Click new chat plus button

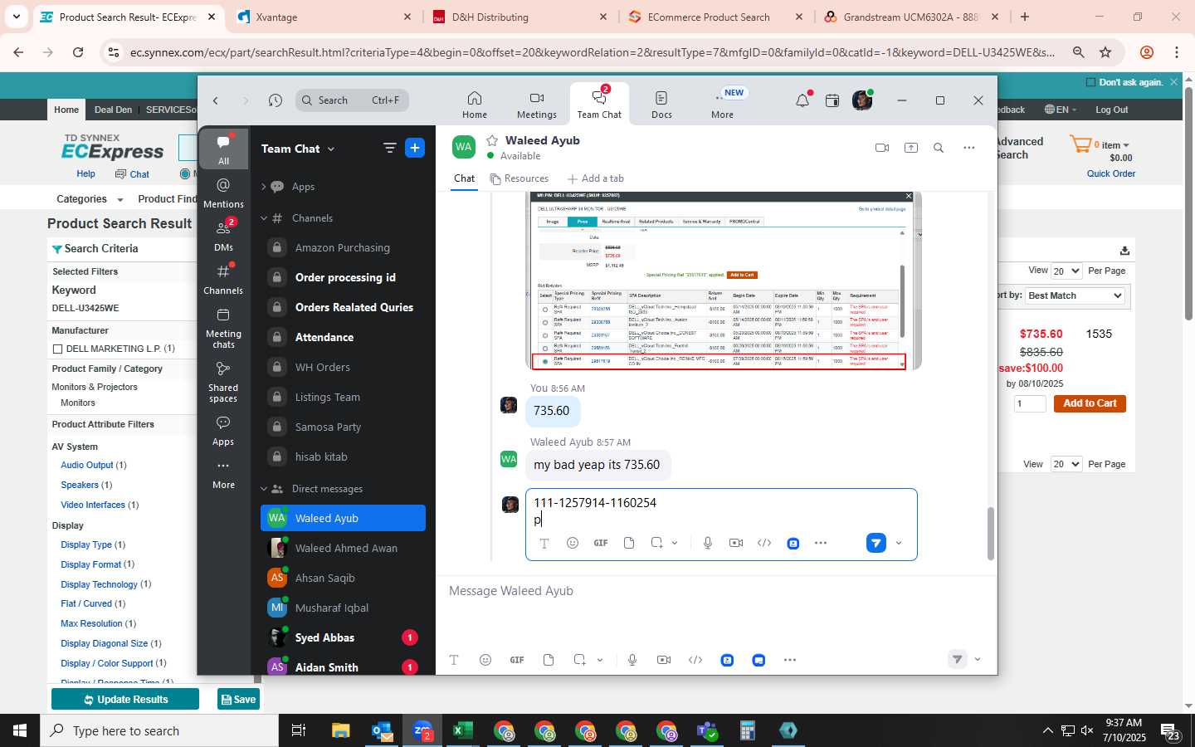tap(415, 148)
